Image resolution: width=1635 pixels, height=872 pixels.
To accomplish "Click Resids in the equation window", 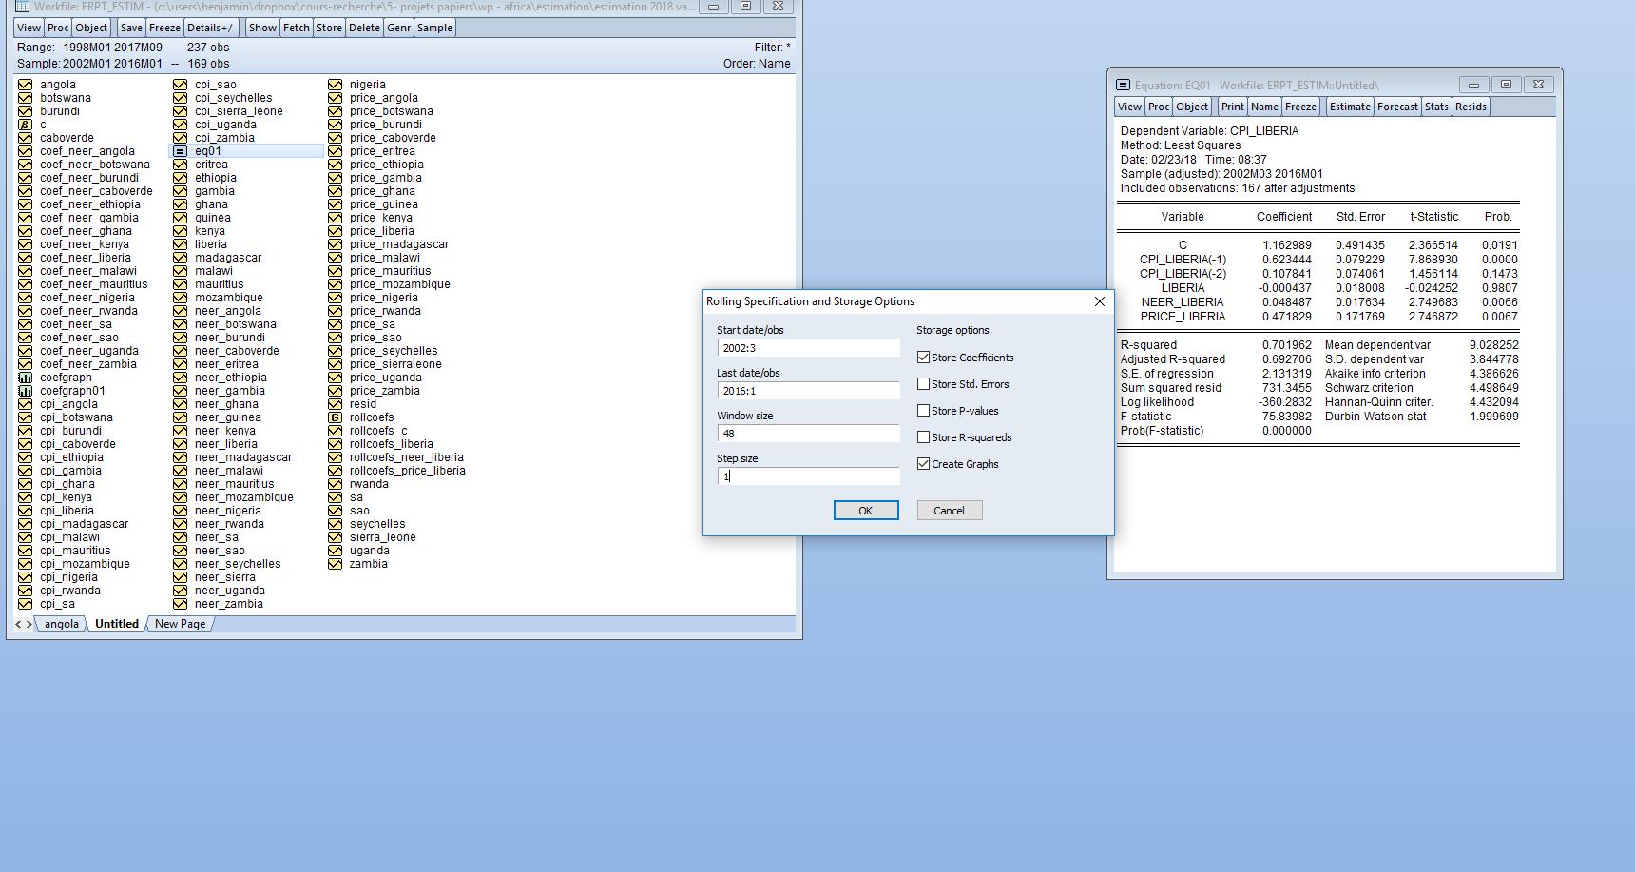I will click(x=1471, y=107).
